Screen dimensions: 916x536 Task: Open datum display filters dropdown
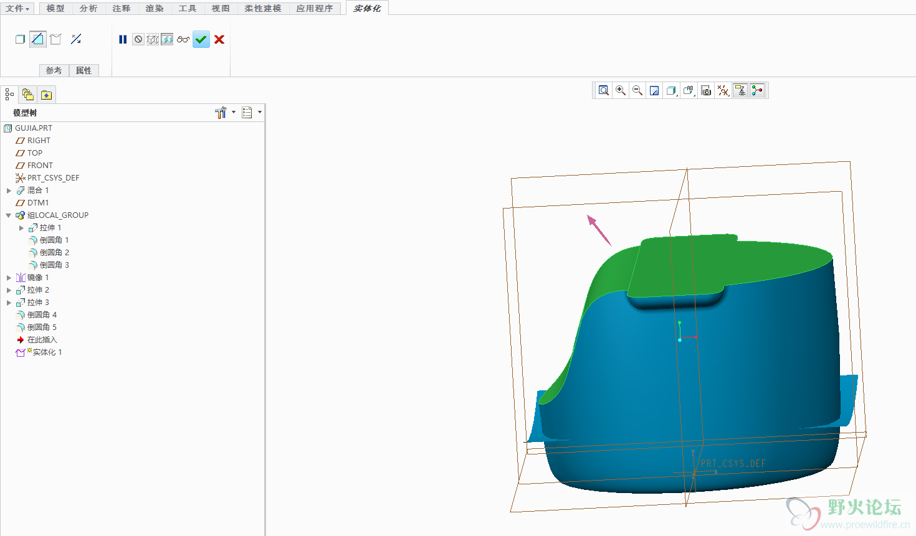723,90
